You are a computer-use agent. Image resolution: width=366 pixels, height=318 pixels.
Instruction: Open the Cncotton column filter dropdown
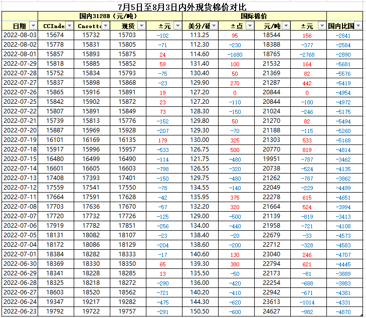105,26
